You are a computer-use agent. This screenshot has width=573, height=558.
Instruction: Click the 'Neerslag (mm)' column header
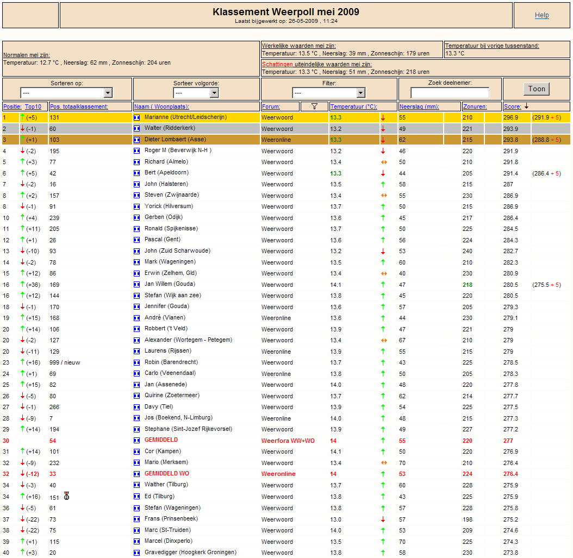click(x=419, y=106)
